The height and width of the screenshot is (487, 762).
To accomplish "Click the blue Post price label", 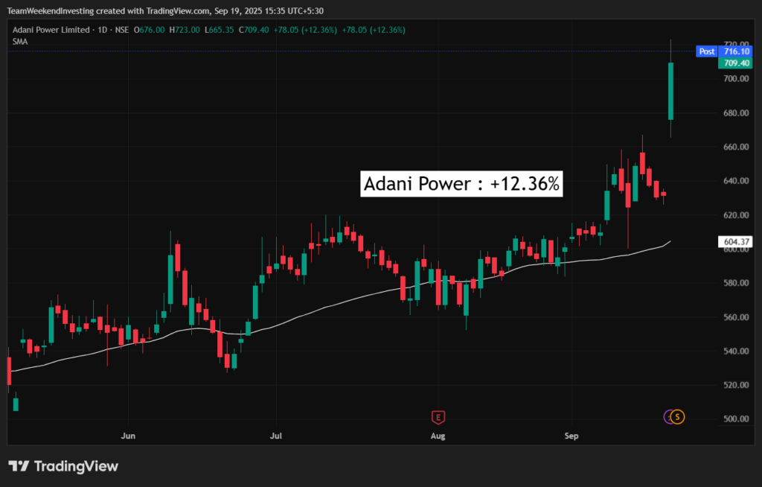I will pos(707,51).
